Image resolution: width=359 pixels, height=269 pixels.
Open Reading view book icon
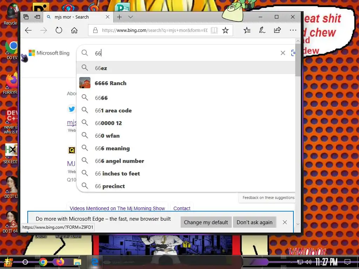(x=214, y=30)
